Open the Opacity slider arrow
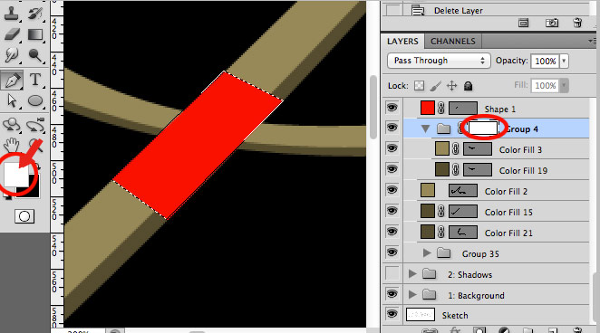600x333 pixels. coord(564,62)
